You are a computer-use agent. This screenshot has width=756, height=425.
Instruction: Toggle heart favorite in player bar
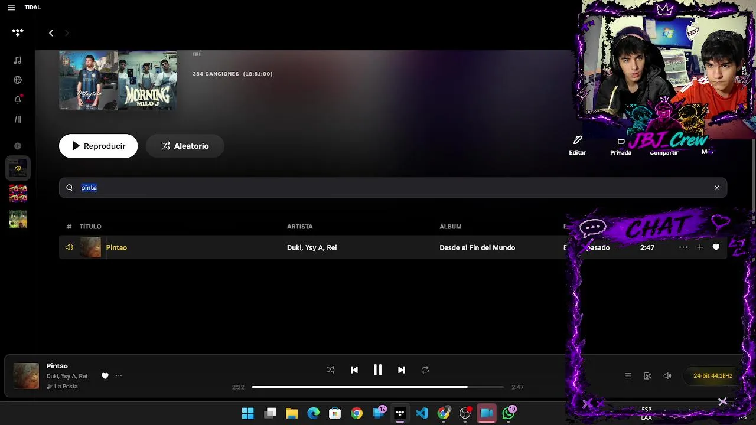105,376
